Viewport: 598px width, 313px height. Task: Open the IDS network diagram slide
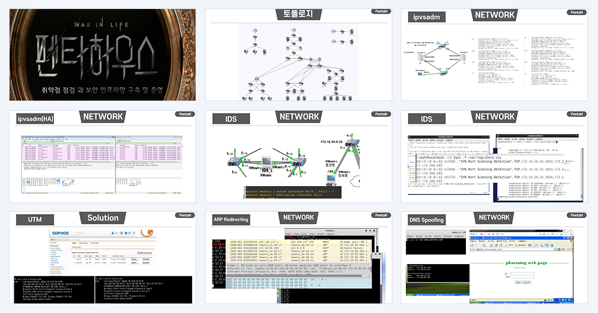(x=298, y=157)
